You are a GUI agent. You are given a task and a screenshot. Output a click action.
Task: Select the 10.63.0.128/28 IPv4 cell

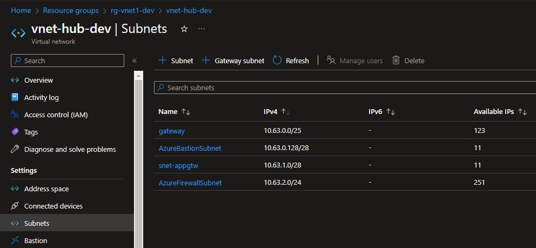tap(286, 148)
